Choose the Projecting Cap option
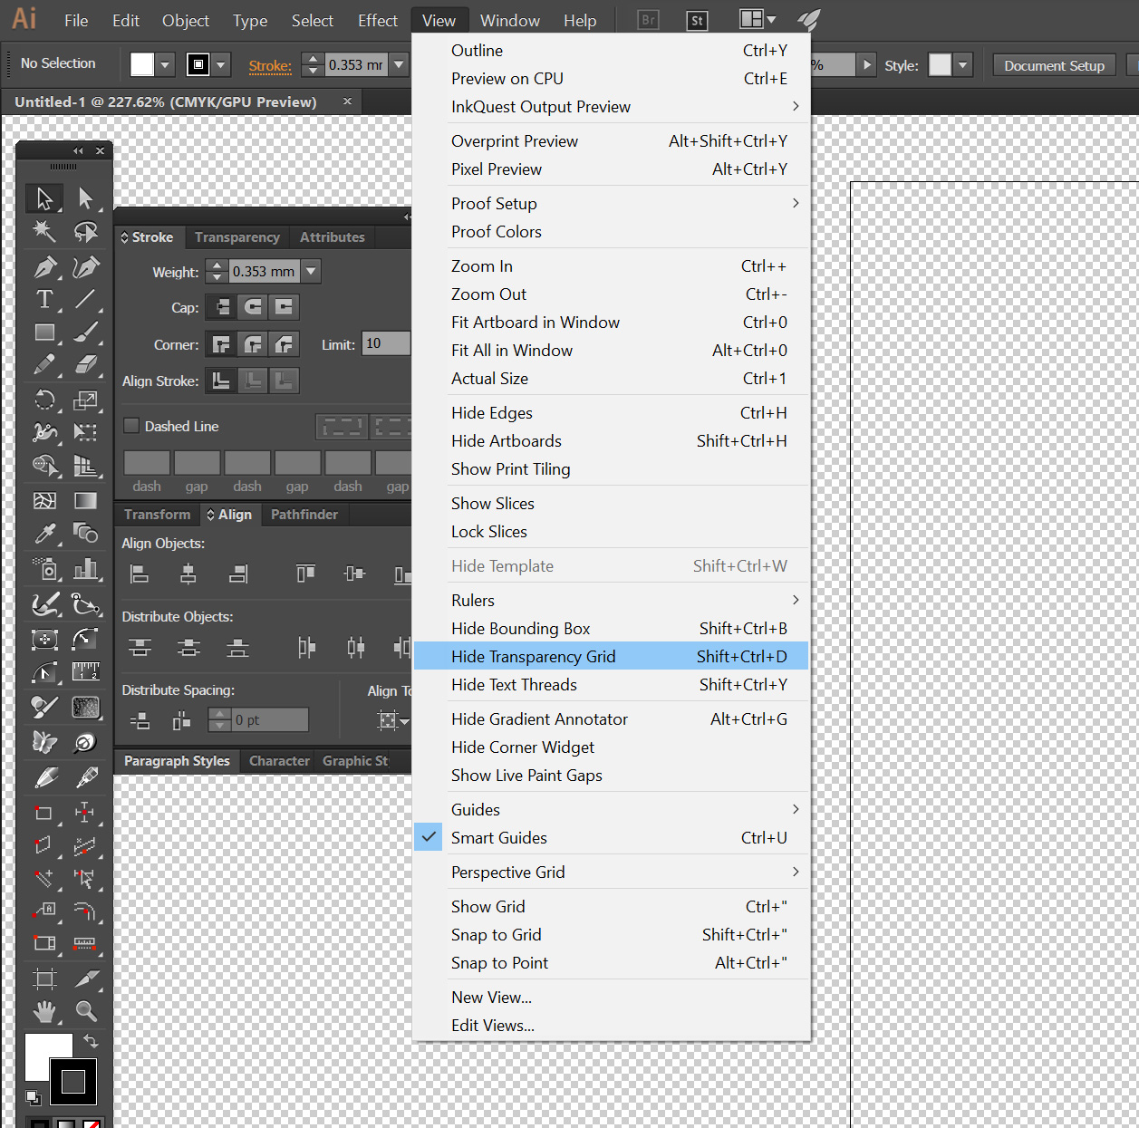 [x=284, y=307]
